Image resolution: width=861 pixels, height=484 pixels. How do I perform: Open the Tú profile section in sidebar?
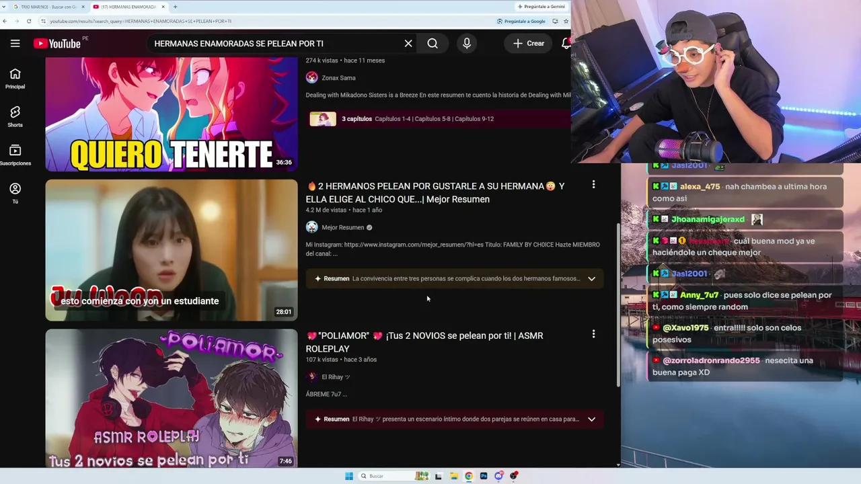click(15, 193)
